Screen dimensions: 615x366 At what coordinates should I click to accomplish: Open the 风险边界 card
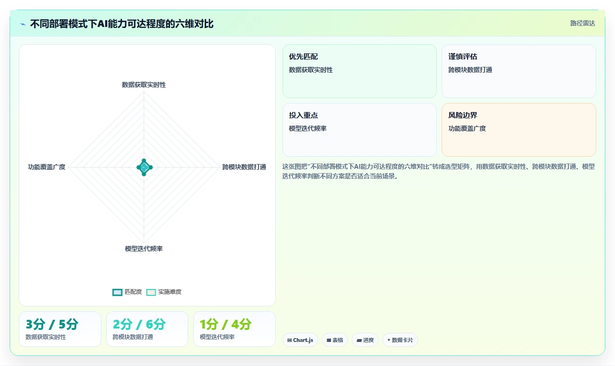tap(519, 130)
